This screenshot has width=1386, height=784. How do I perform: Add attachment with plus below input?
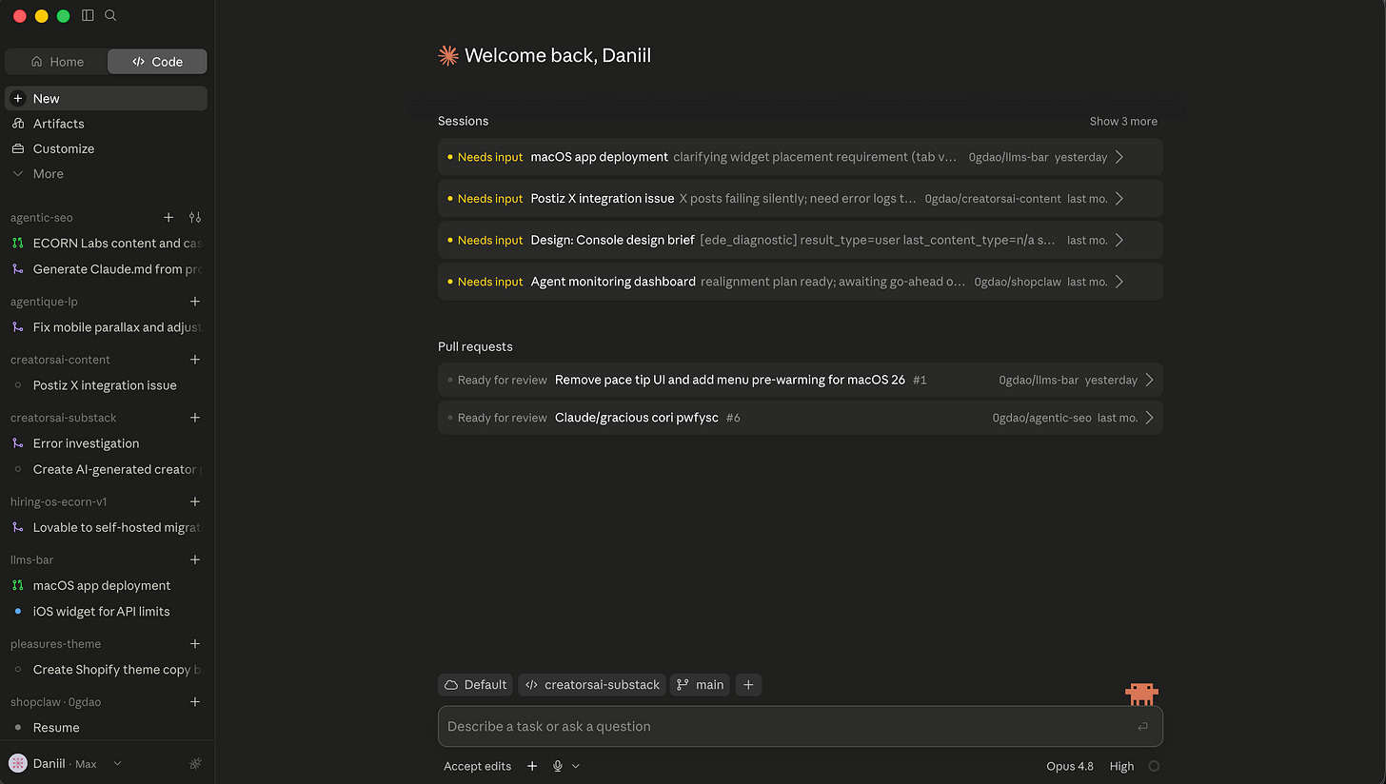click(532, 766)
